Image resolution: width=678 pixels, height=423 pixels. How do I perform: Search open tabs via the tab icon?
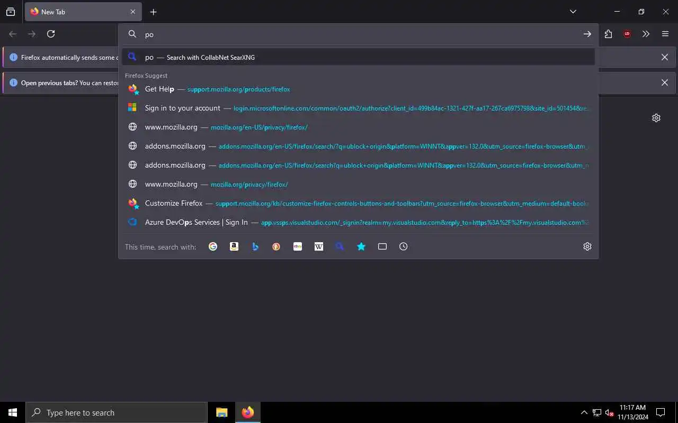point(382,246)
